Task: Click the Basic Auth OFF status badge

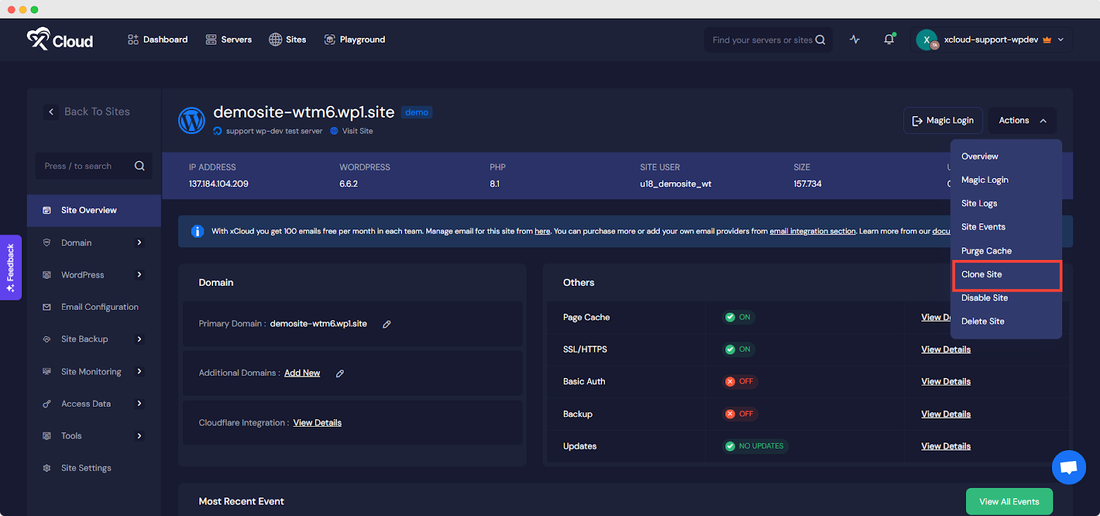Action: point(740,381)
